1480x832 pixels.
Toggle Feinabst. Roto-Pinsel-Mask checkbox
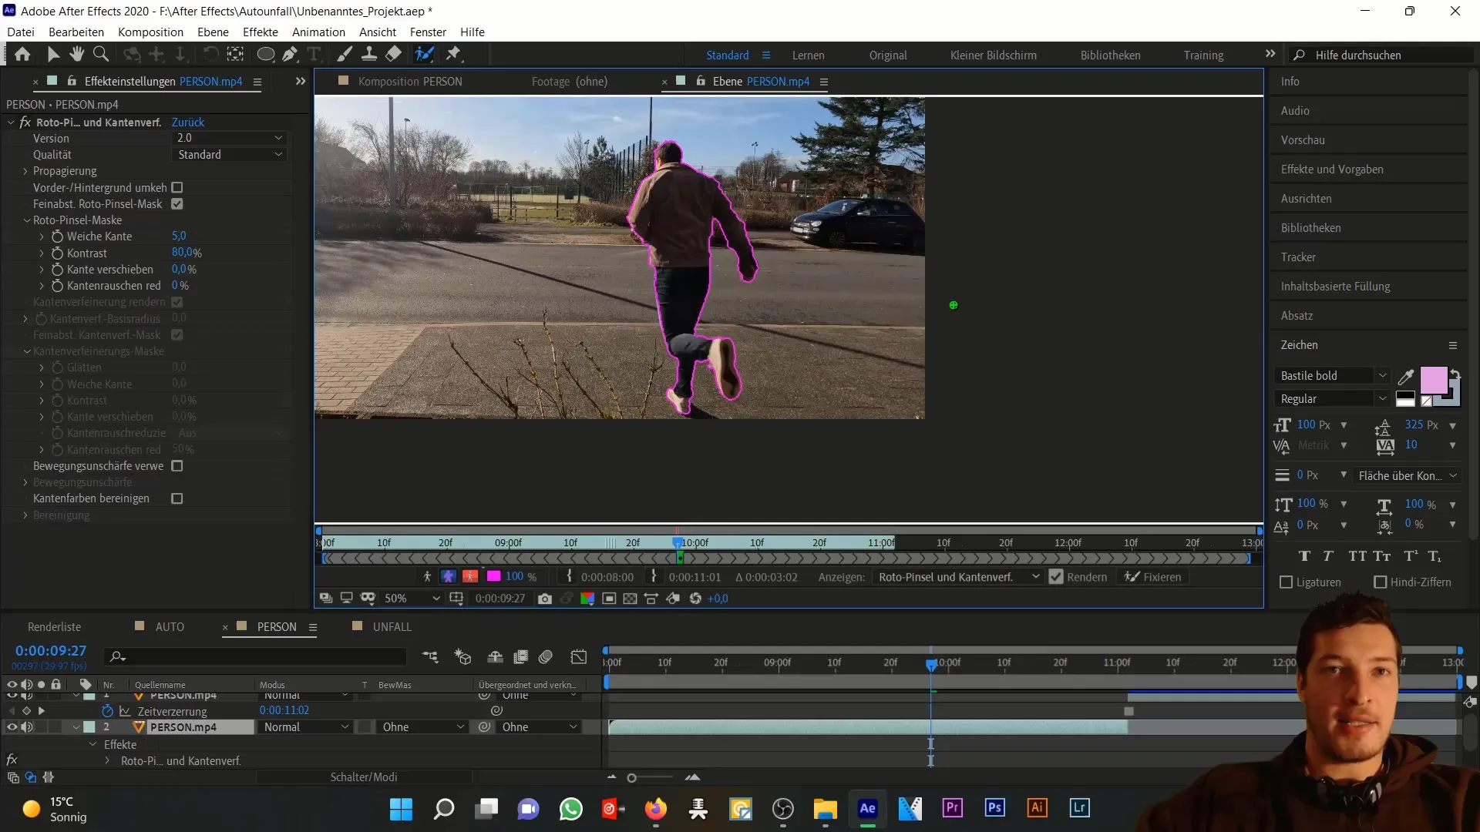point(177,203)
